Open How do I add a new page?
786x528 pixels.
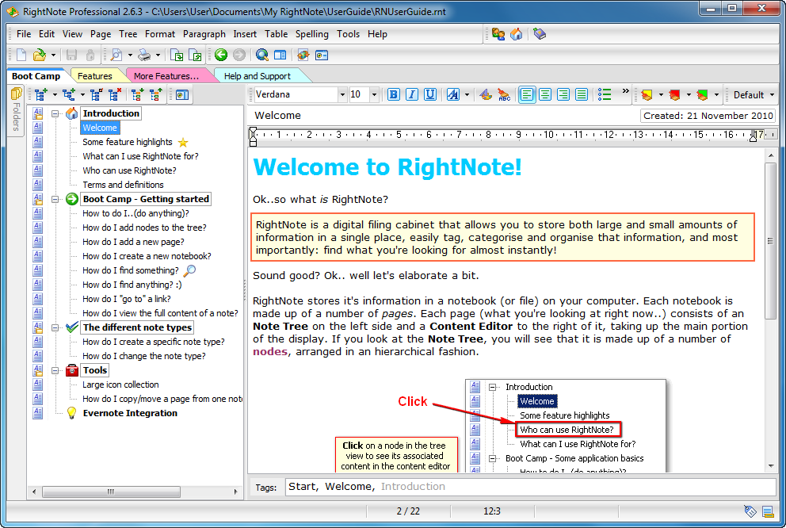[x=133, y=242]
